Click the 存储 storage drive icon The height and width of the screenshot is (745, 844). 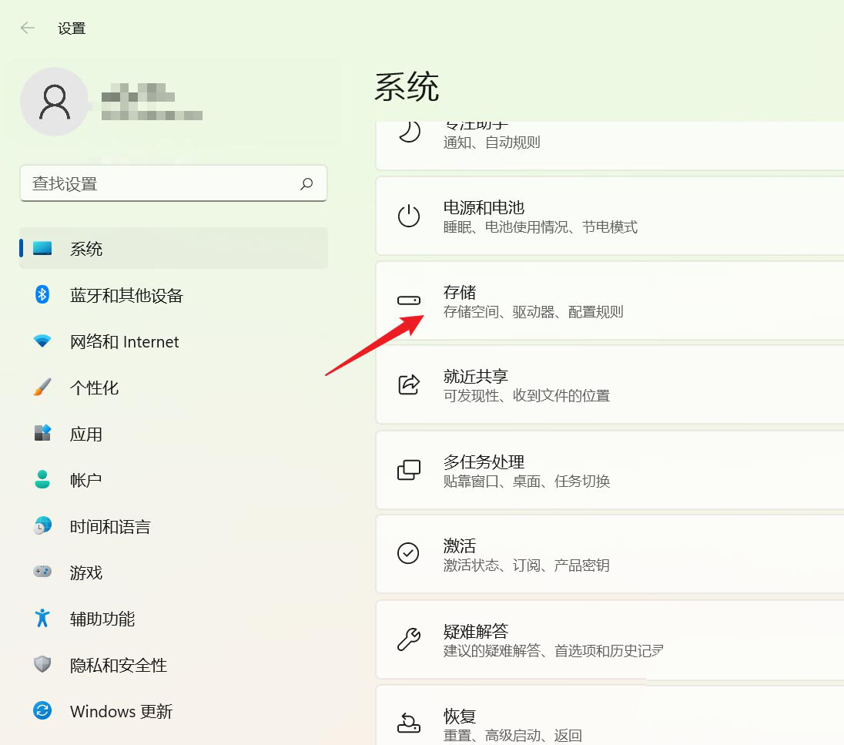point(409,300)
